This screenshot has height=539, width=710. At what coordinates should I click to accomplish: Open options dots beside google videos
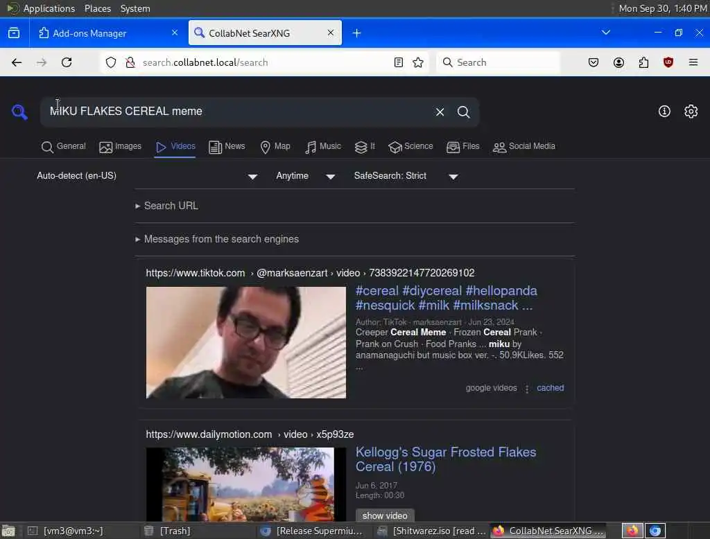point(527,389)
